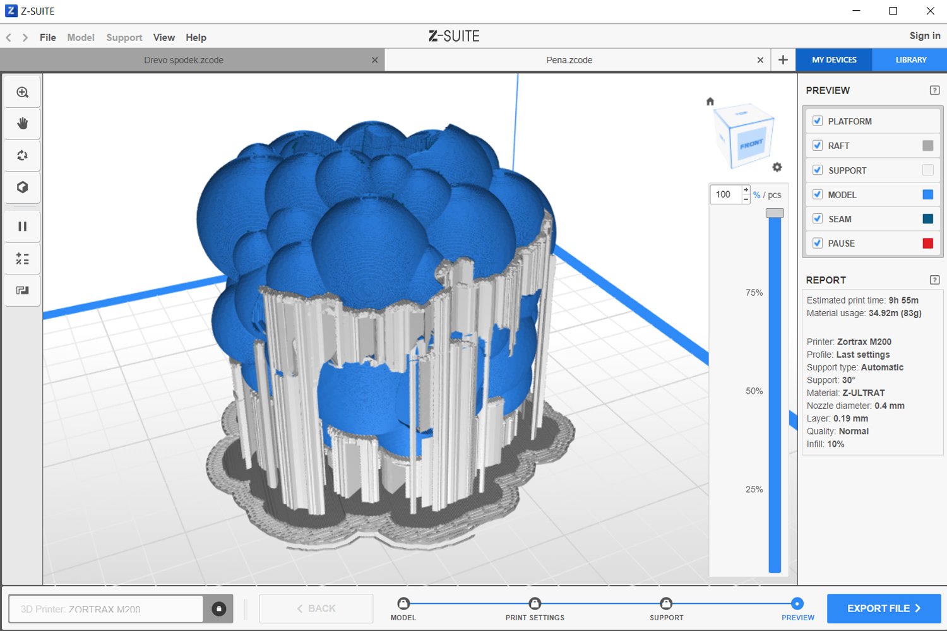This screenshot has height=631, width=947.
Task: Go back with the navigation arrow
Action: pos(9,38)
